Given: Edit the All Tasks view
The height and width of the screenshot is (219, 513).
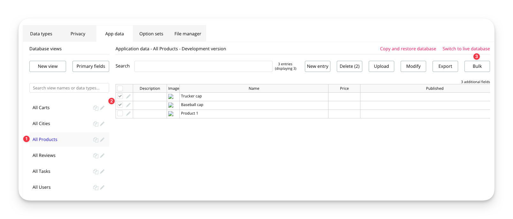Looking at the screenshot, I should click(102, 172).
